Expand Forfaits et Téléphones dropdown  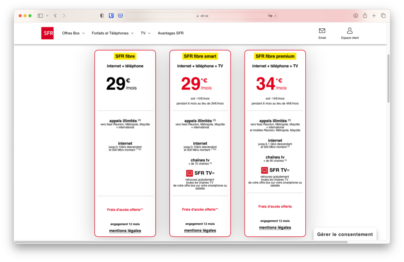tap(112, 33)
